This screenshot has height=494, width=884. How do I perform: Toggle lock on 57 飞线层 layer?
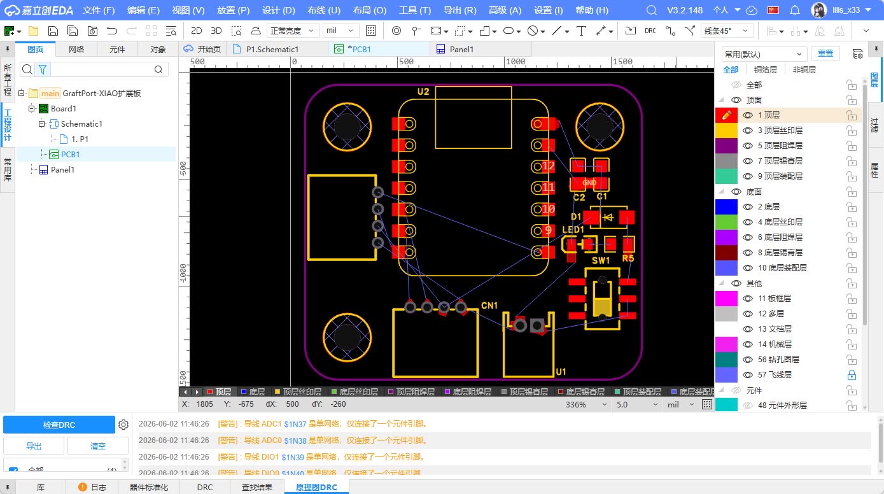point(852,375)
